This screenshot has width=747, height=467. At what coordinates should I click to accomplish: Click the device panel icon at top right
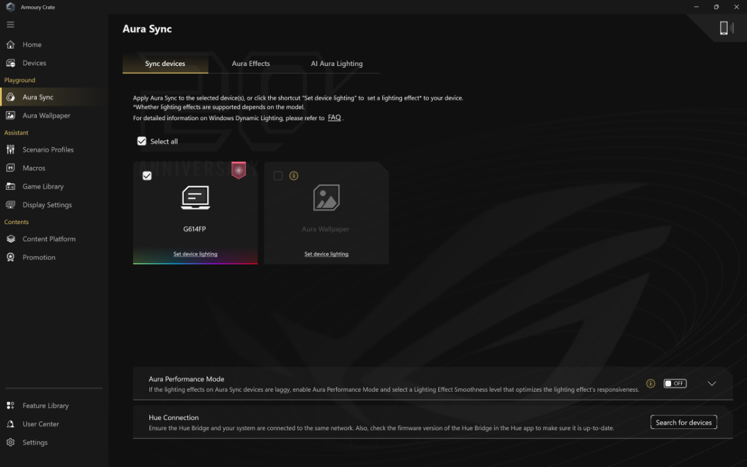coord(726,28)
